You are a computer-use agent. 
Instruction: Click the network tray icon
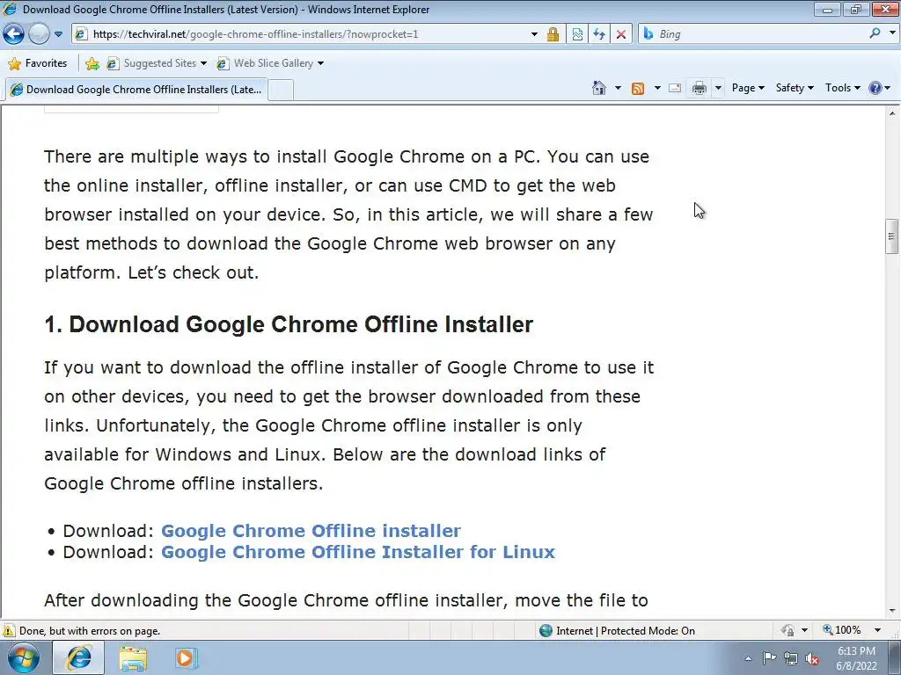(791, 658)
